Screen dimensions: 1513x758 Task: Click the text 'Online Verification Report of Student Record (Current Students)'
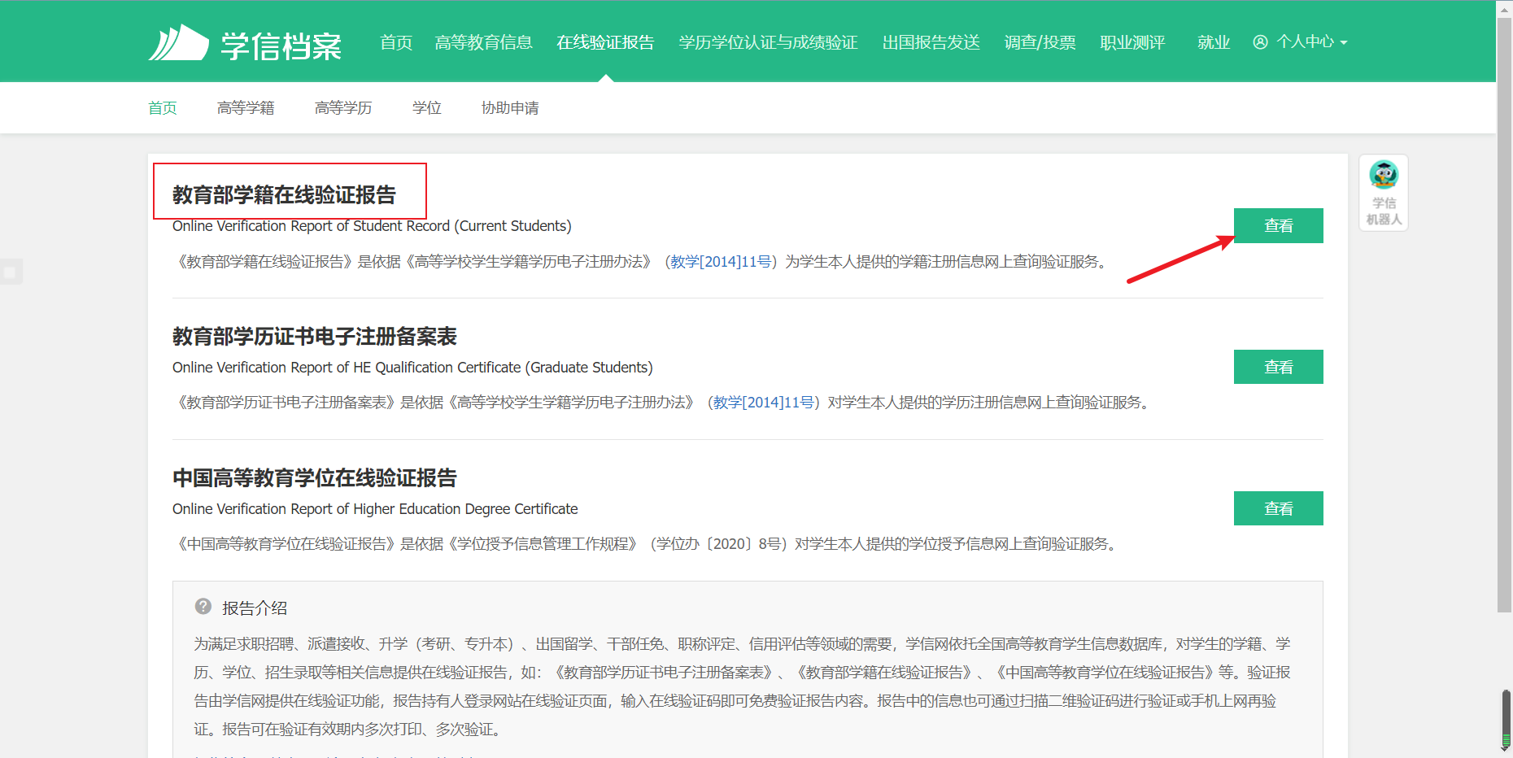(372, 226)
